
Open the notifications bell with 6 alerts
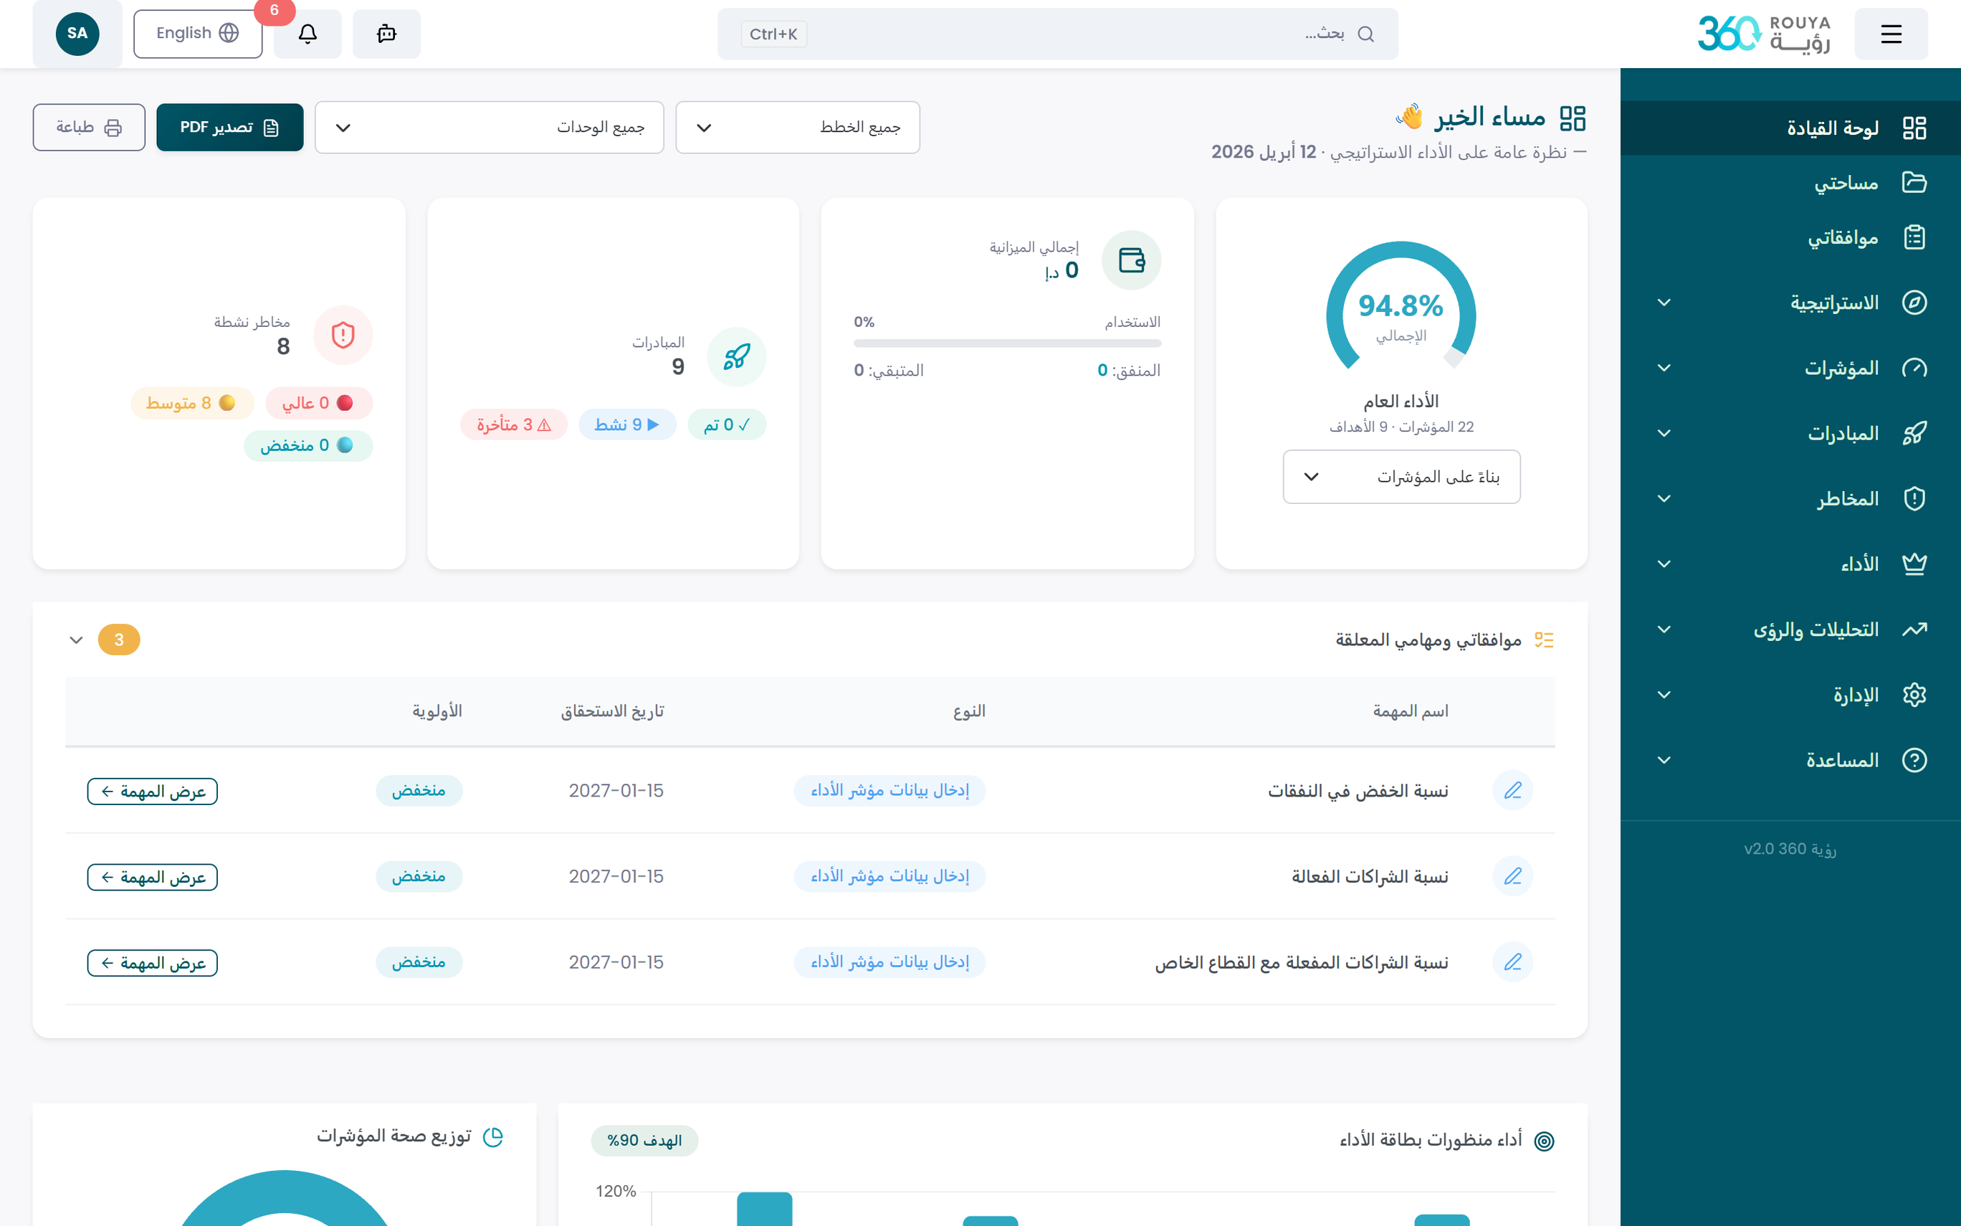[x=307, y=33]
